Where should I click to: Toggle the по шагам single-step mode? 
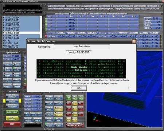click(x=7, y=75)
